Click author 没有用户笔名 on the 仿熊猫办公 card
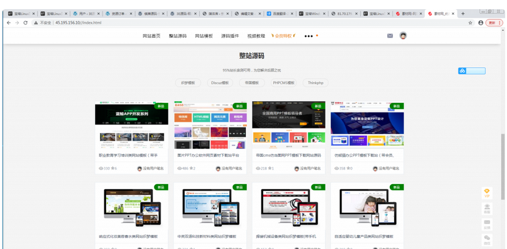The image size is (507, 249). 389,168
